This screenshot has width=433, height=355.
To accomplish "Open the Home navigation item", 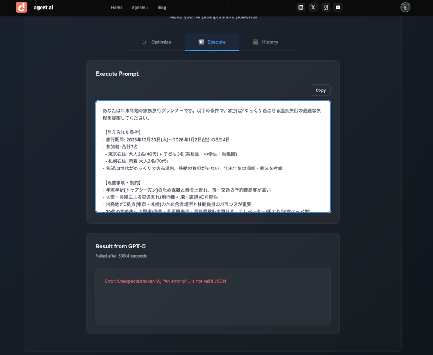I will coord(116,8).
